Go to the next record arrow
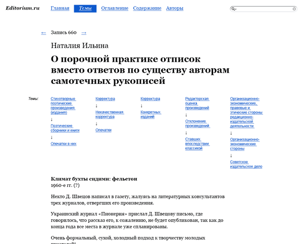This screenshot has height=244, width=303. pos(84,33)
